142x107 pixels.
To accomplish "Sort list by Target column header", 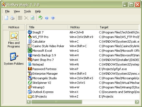I will click(118, 27).
